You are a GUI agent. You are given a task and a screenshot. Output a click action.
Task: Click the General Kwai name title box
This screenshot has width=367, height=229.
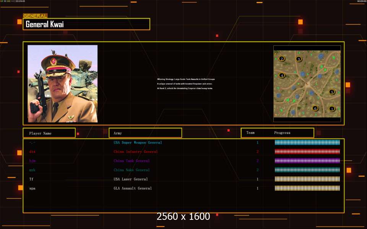tap(86, 24)
